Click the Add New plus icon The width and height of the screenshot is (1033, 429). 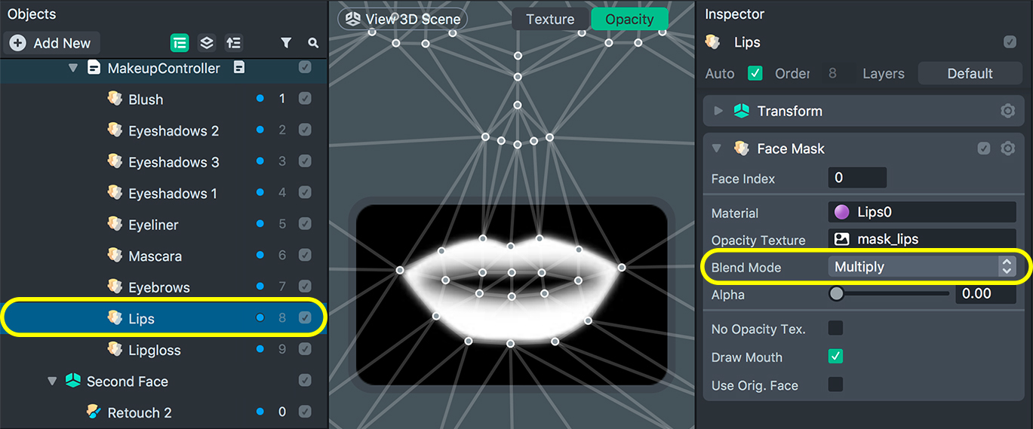[17, 43]
